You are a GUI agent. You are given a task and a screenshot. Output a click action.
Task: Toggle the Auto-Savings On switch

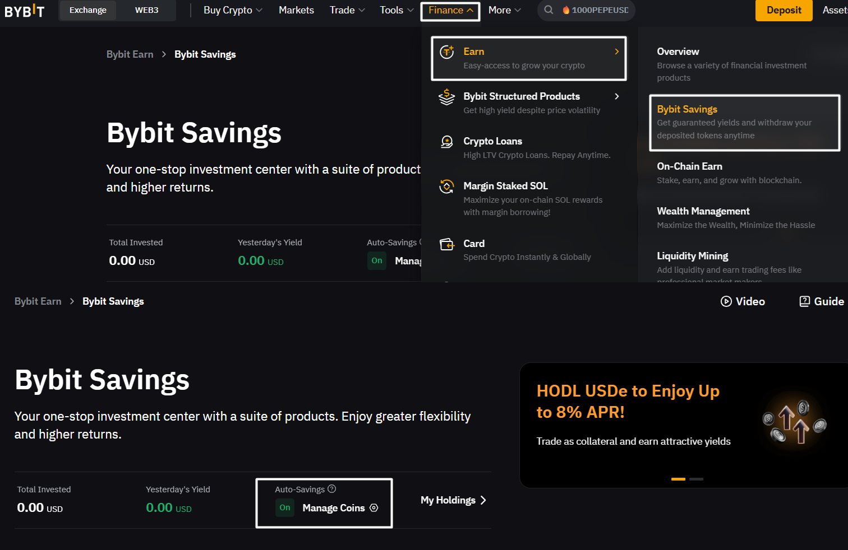click(x=285, y=508)
